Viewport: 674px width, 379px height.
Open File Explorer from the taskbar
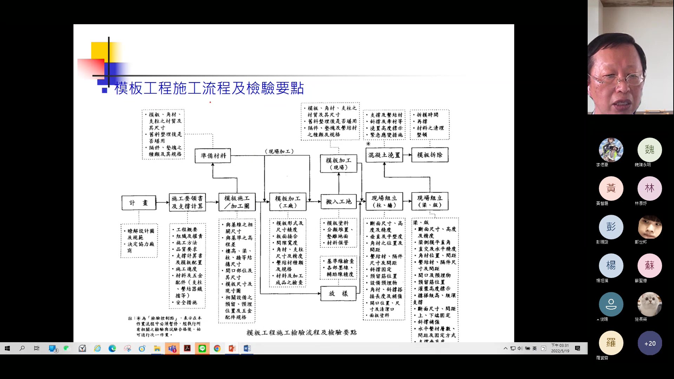157,348
